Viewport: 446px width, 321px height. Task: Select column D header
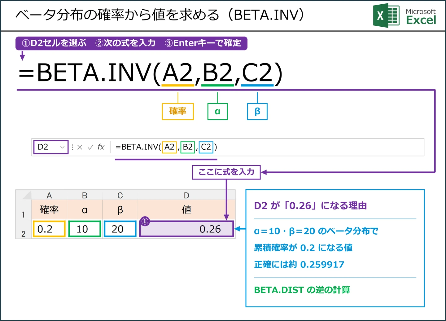point(186,195)
